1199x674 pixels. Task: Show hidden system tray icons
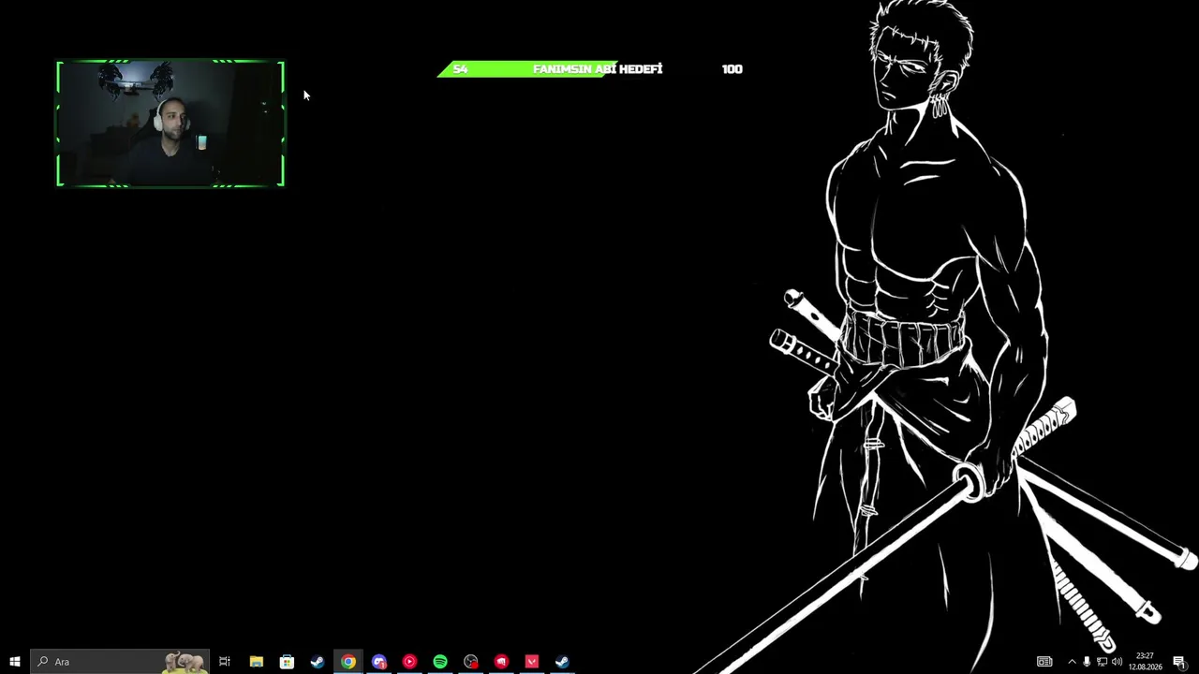pyautogui.click(x=1072, y=662)
